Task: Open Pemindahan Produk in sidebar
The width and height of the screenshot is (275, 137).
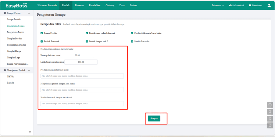Action: [x=17, y=45]
